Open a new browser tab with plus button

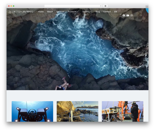point(147,7)
